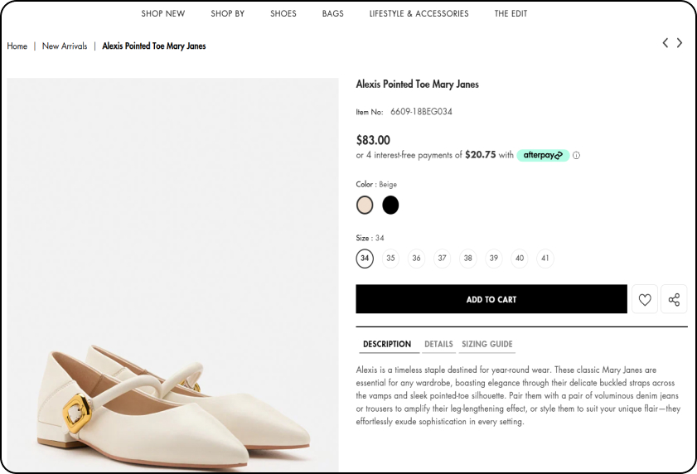Click the Mary Janes product photo

172,275
